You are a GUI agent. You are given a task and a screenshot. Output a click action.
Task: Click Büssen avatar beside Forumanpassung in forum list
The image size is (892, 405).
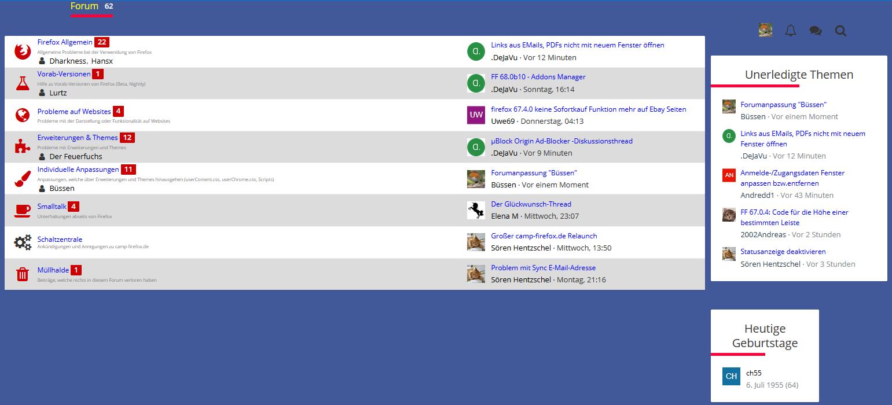476,179
